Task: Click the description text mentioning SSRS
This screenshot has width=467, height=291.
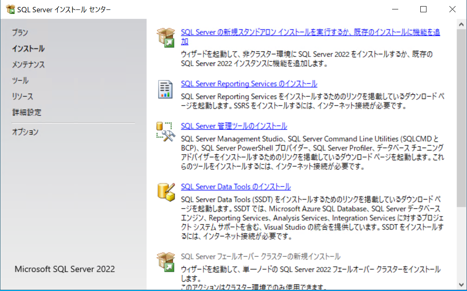Action: (x=313, y=101)
